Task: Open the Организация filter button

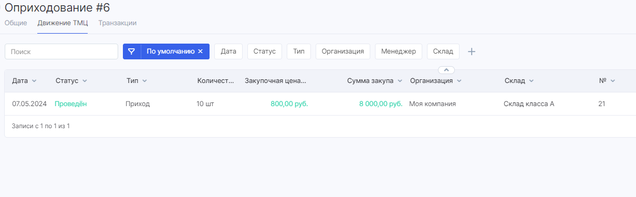Action: pyautogui.click(x=343, y=51)
